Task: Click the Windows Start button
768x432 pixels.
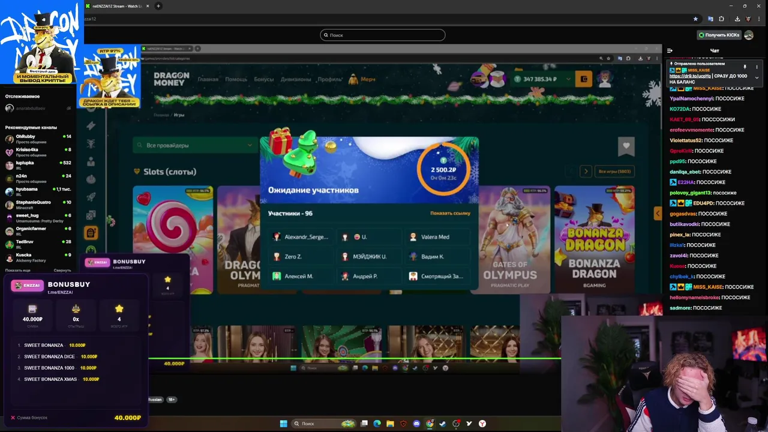Action: [x=283, y=424]
